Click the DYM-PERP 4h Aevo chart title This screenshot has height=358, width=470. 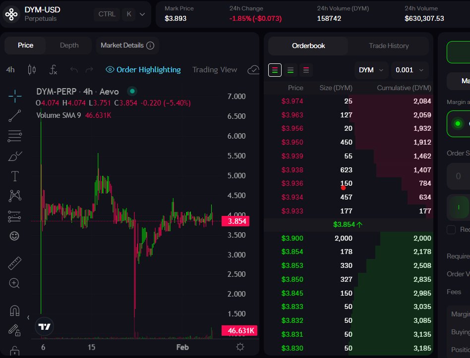tap(77, 91)
